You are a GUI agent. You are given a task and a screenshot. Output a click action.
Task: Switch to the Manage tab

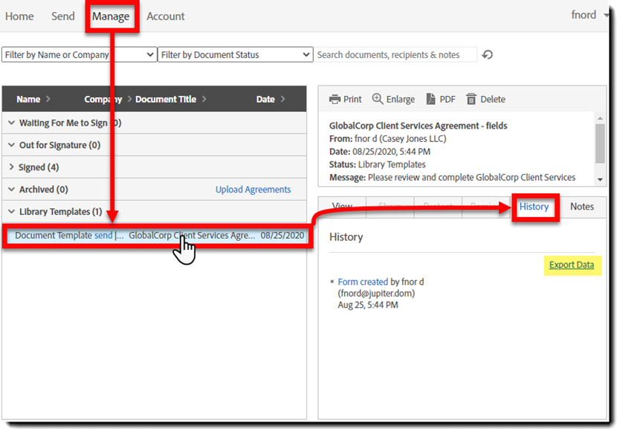(x=112, y=16)
